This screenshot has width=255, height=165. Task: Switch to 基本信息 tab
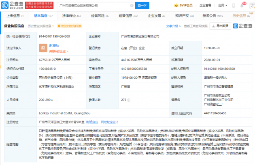tap(43, 16)
